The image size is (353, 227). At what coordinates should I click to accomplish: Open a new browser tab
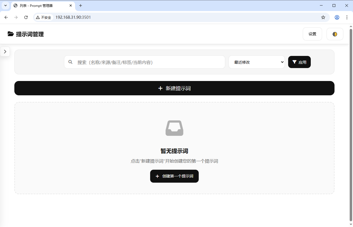pos(80,6)
